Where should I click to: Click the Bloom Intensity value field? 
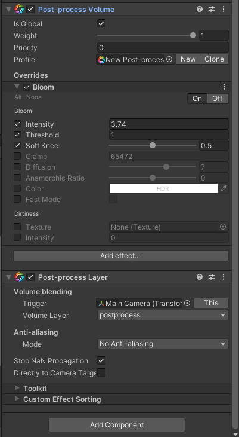169,124
